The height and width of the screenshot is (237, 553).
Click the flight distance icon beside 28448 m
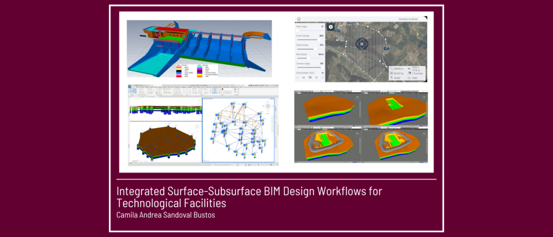point(392,68)
